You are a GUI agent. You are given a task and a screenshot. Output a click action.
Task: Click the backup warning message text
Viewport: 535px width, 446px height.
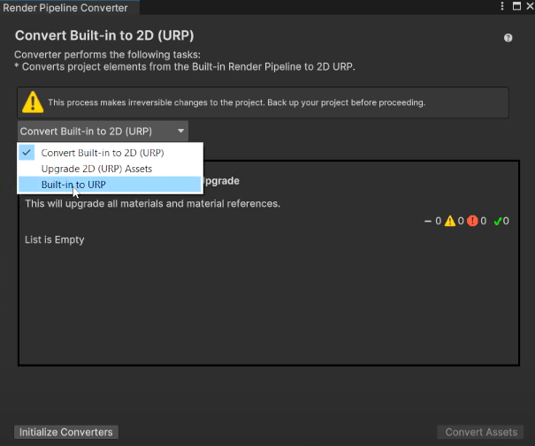(236, 102)
